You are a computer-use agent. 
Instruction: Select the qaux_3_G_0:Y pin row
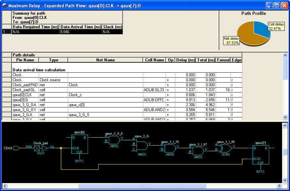click(x=127, y=110)
